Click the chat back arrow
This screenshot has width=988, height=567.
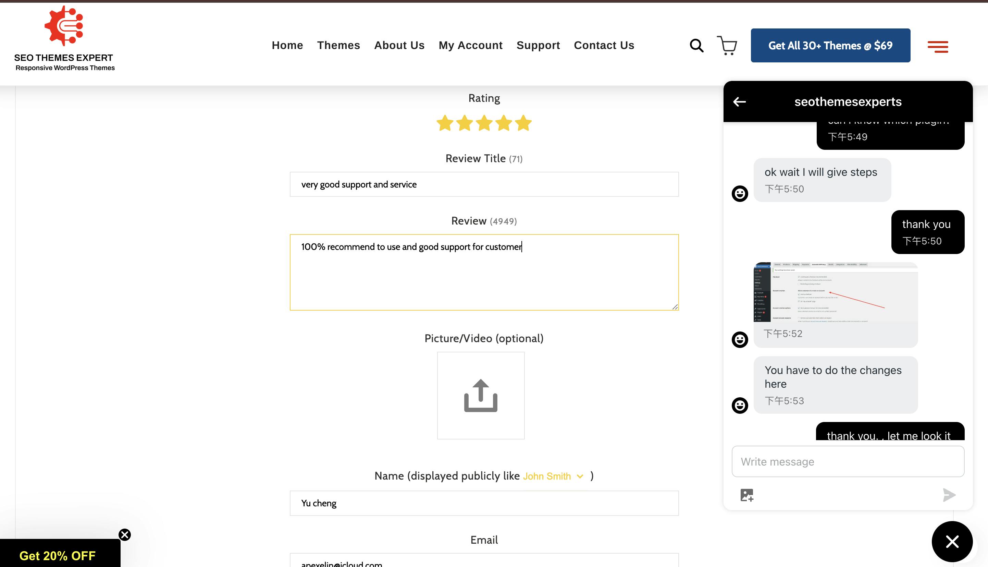coord(739,102)
